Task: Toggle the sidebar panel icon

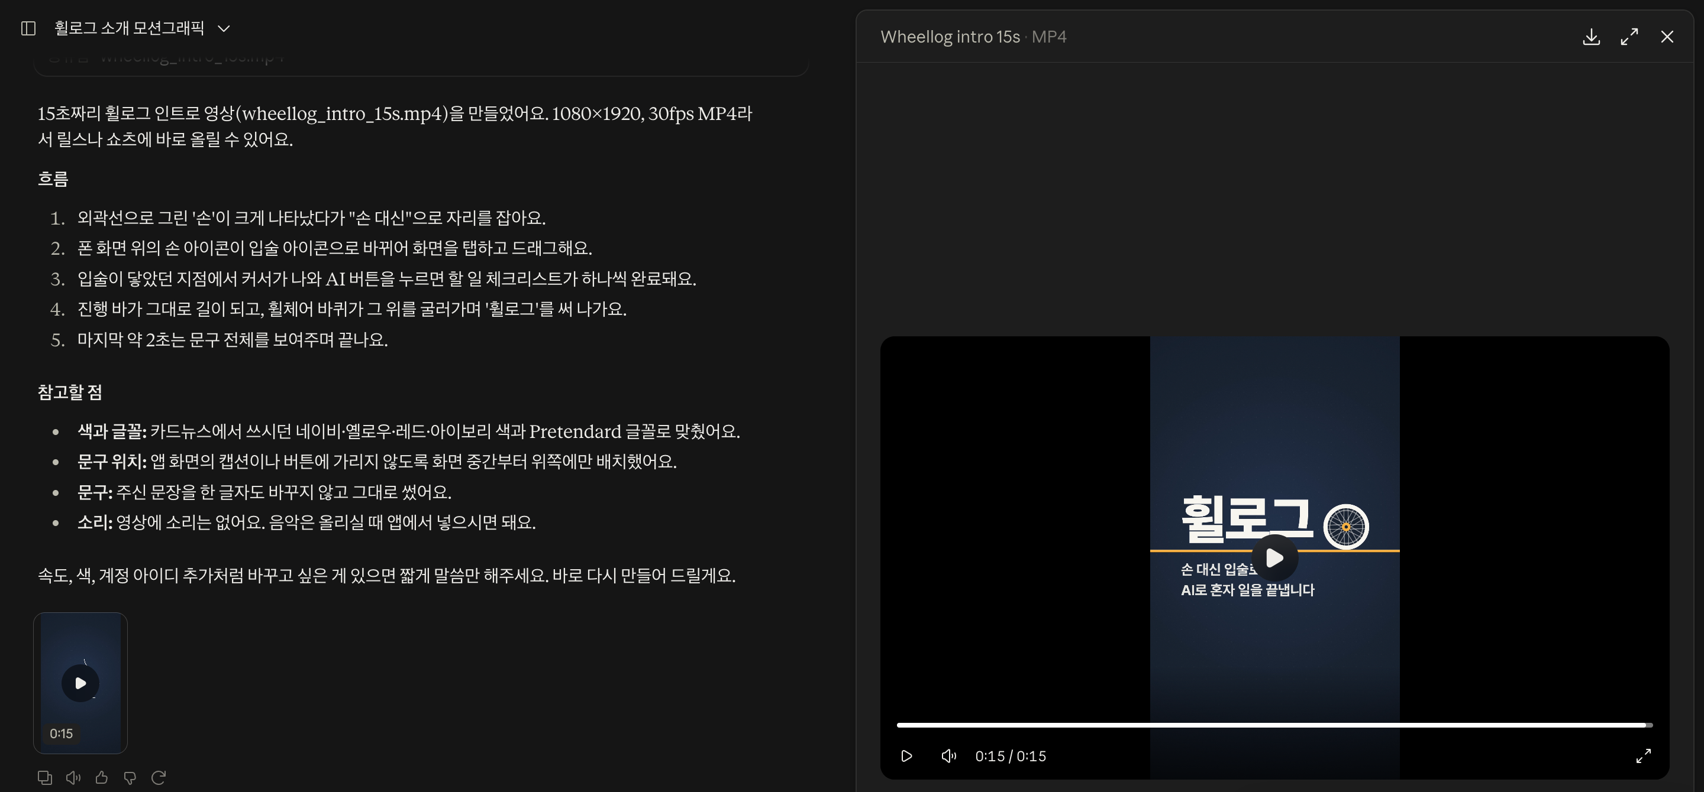Action: pyautogui.click(x=28, y=28)
